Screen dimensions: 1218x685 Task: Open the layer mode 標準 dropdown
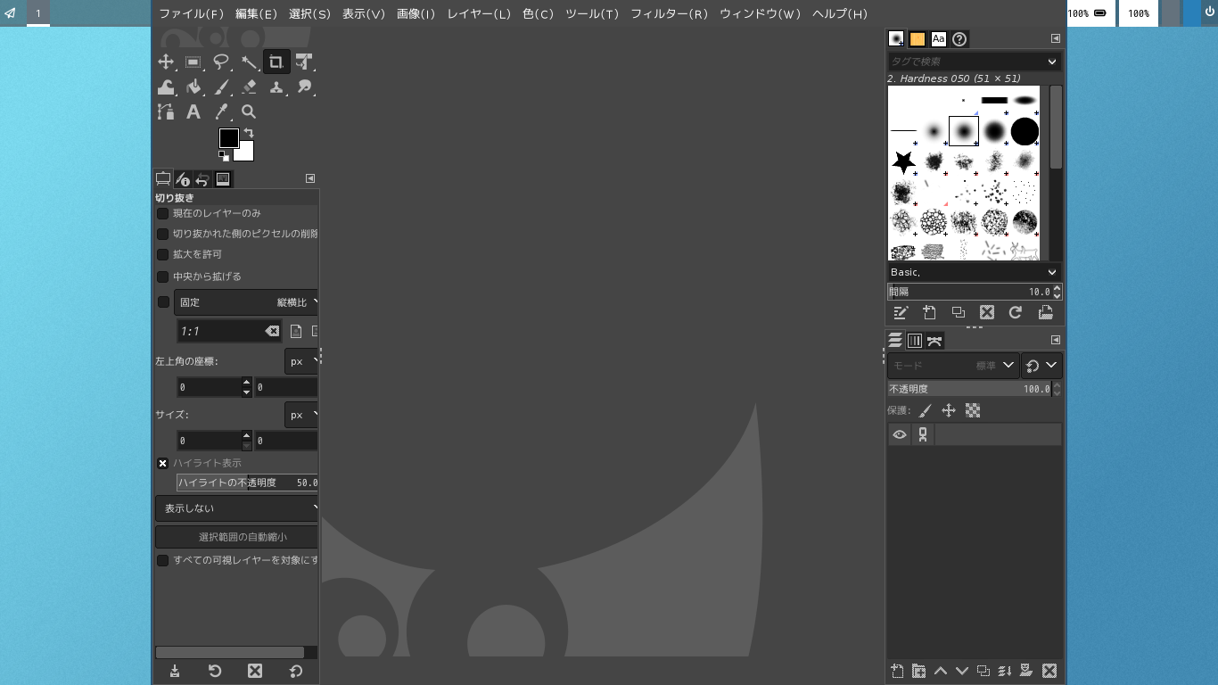[x=990, y=365]
